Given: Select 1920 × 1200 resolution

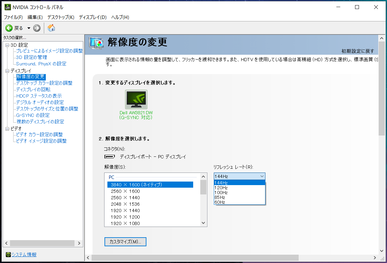Looking at the screenshot, I should [150, 217].
